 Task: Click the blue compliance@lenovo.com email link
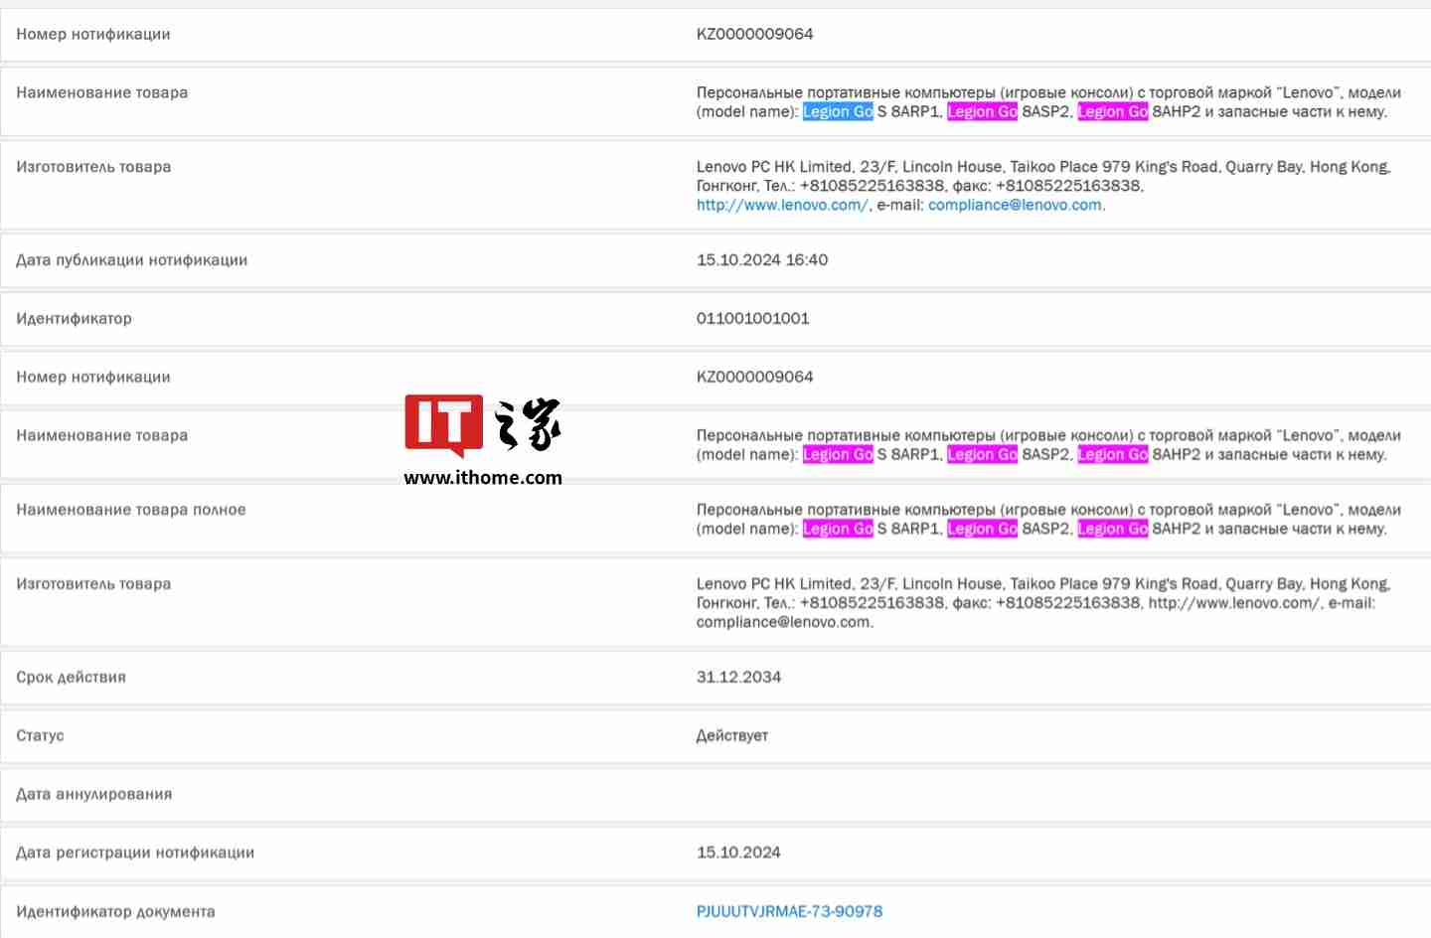coord(1015,205)
